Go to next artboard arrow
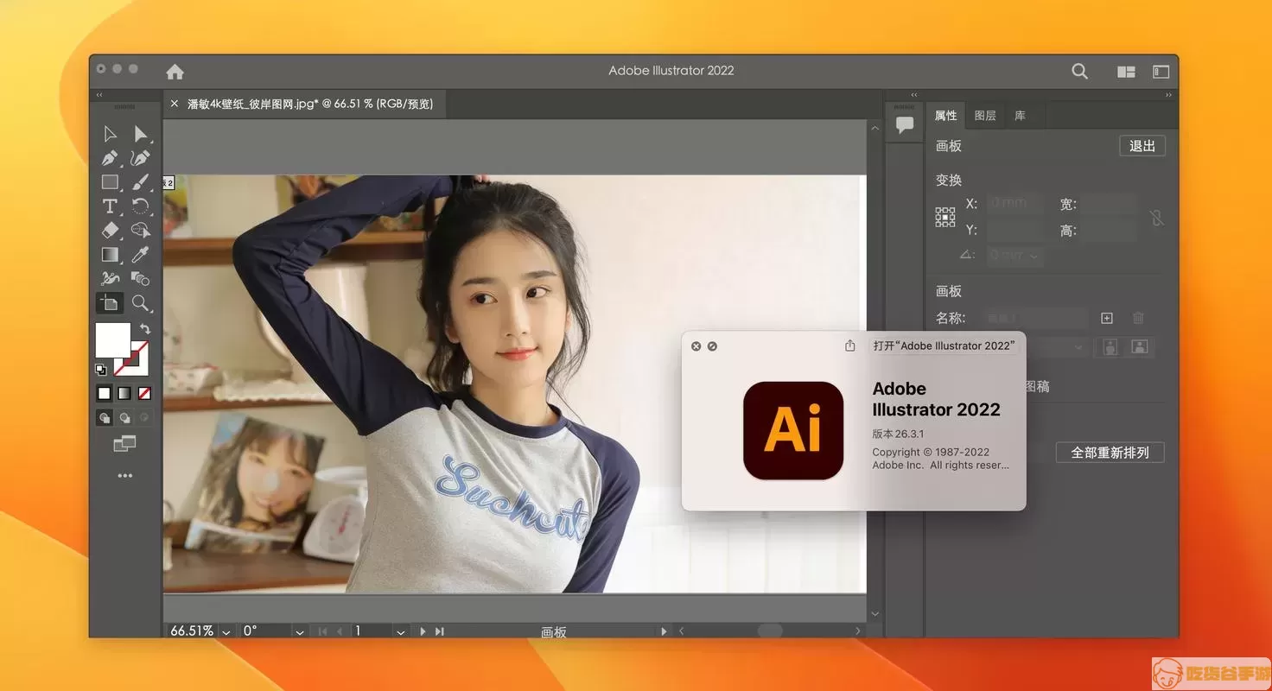The width and height of the screenshot is (1272, 691). (423, 632)
